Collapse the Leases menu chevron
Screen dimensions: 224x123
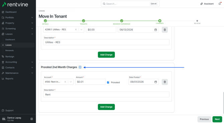tap(32, 34)
